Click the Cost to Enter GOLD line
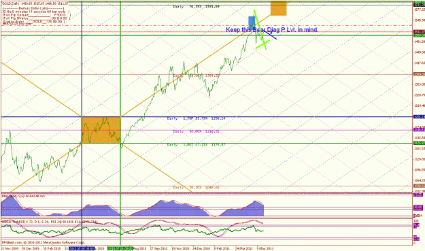This screenshot has height=251, width=425. [x=33, y=21]
